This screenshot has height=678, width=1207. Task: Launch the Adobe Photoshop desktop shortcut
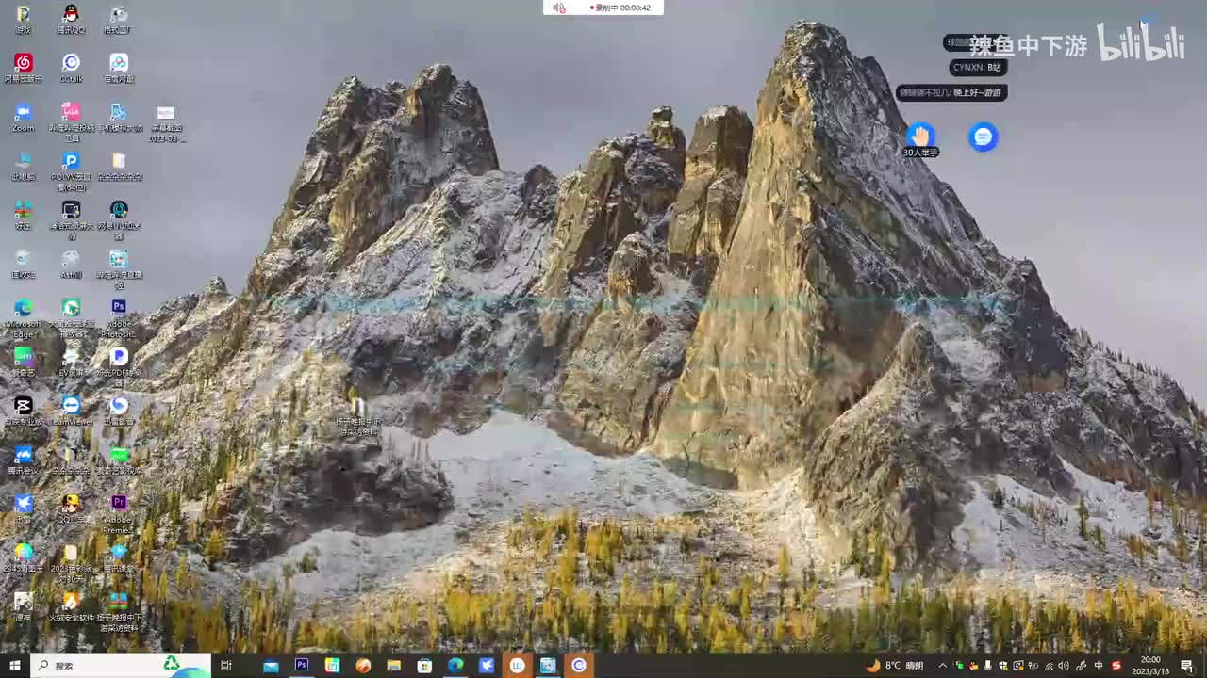(x=119, y=317)
